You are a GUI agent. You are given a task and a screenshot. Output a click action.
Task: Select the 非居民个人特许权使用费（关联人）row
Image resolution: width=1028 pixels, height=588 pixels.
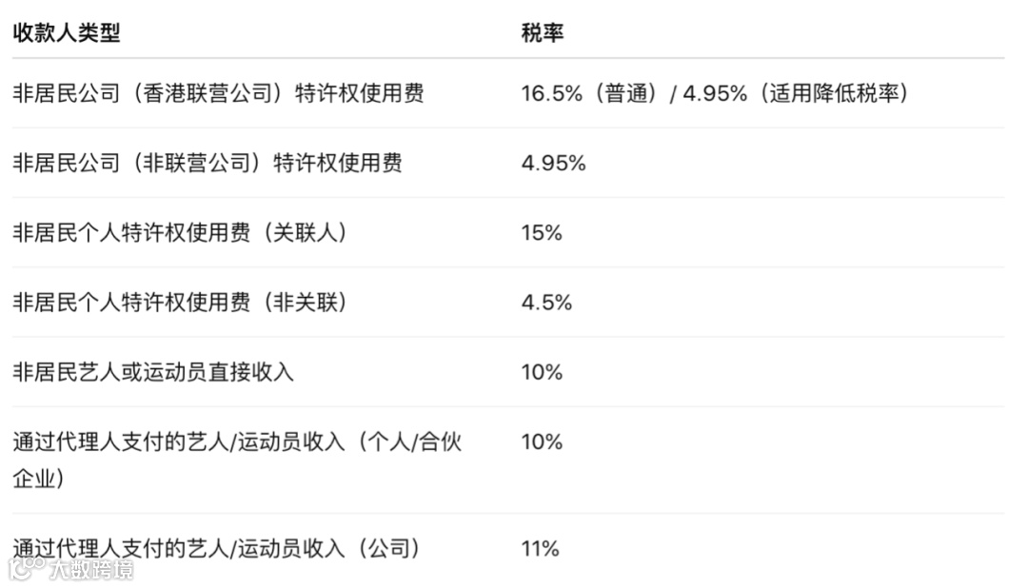tap(180, 232)
